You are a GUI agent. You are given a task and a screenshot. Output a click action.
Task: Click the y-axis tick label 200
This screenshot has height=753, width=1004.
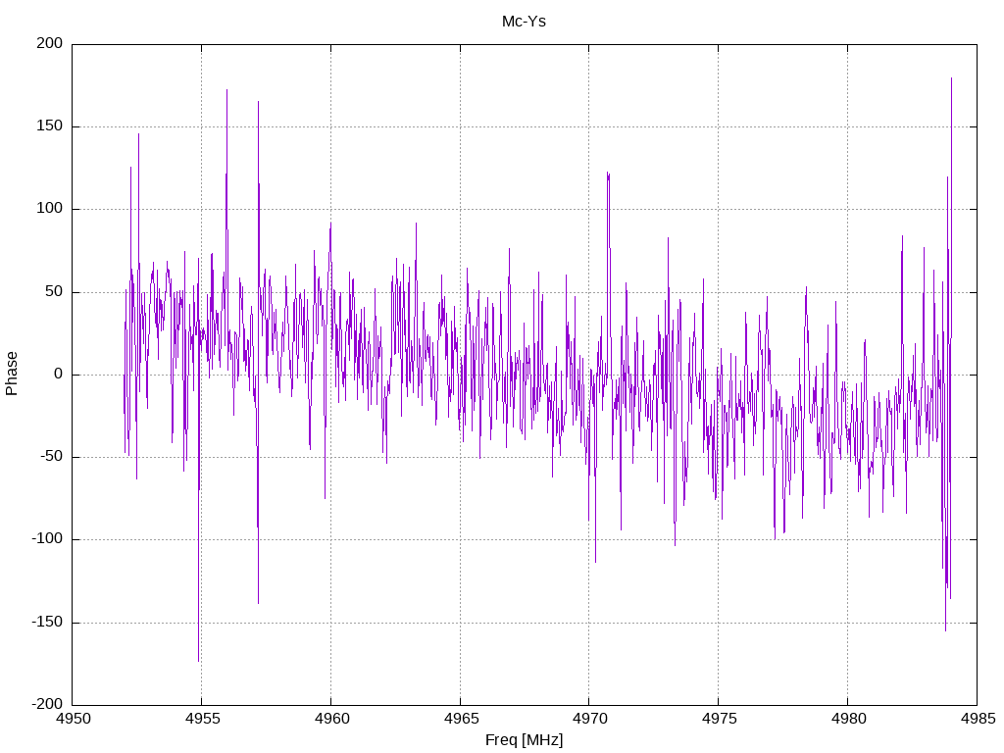(x=50, y=43)
